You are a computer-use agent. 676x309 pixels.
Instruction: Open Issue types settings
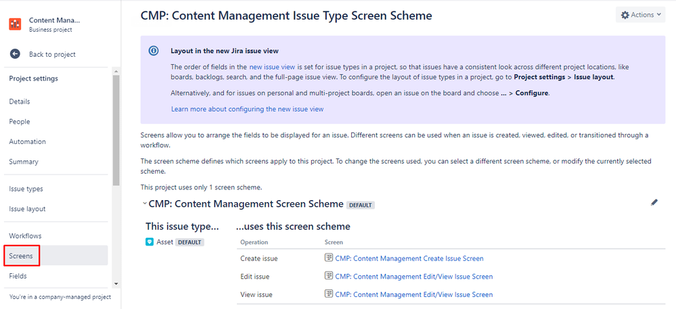pos(26,189)
